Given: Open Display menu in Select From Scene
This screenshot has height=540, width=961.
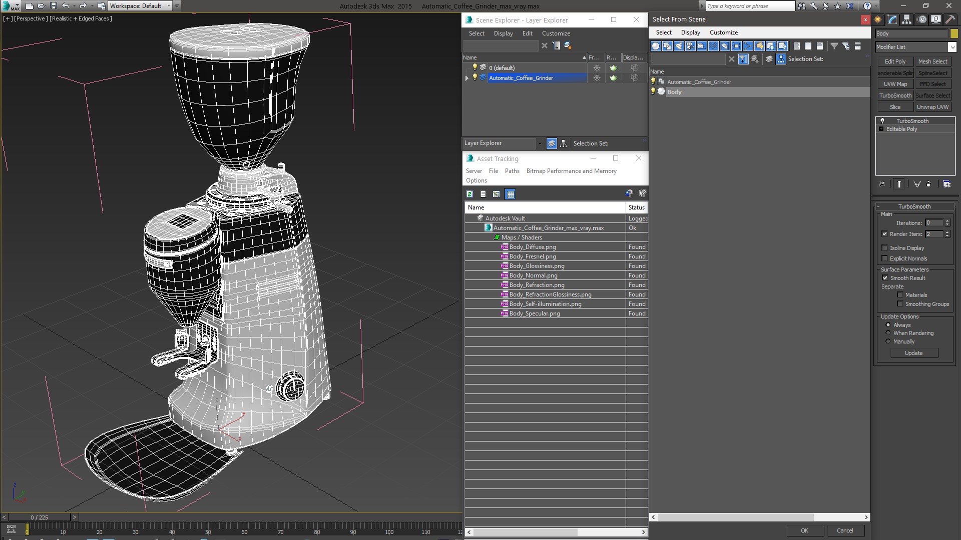Looking at the screenshot, I should click(690, 32).
